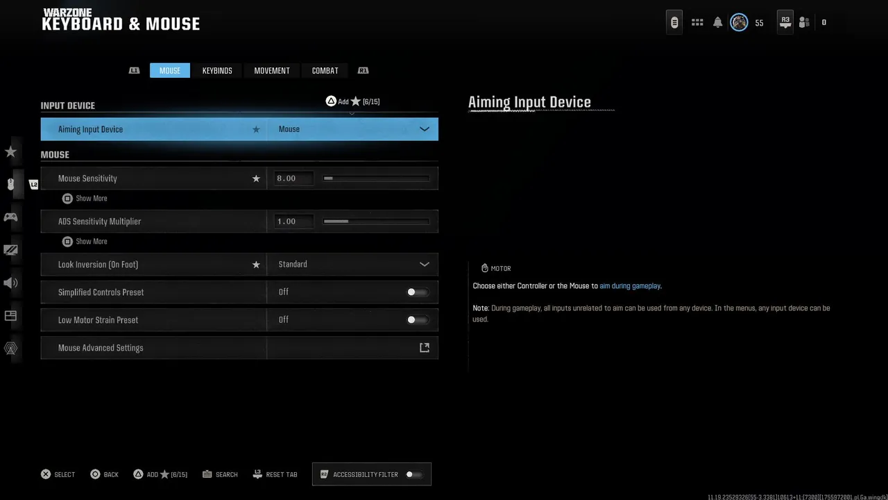This screenshot has height=500, width=888.
Task: Click the ADS Sensitivity 1.00 value field
Action: tap(293, 222)
